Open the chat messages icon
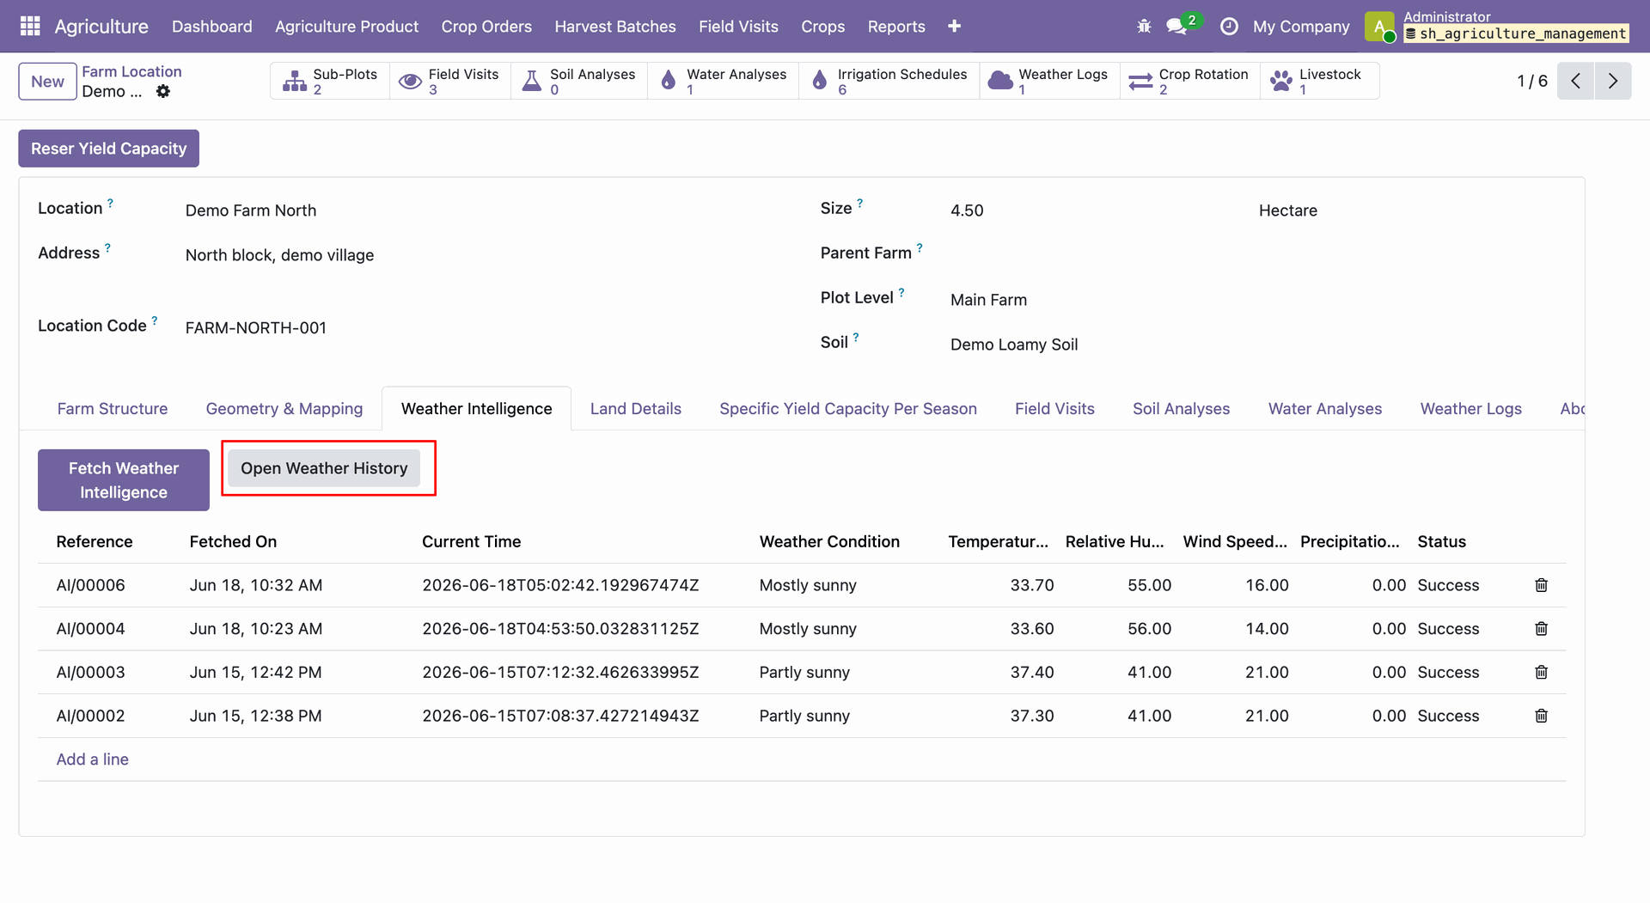The height and width of the screenshot is (903, 1650). tap(1176, 27)
